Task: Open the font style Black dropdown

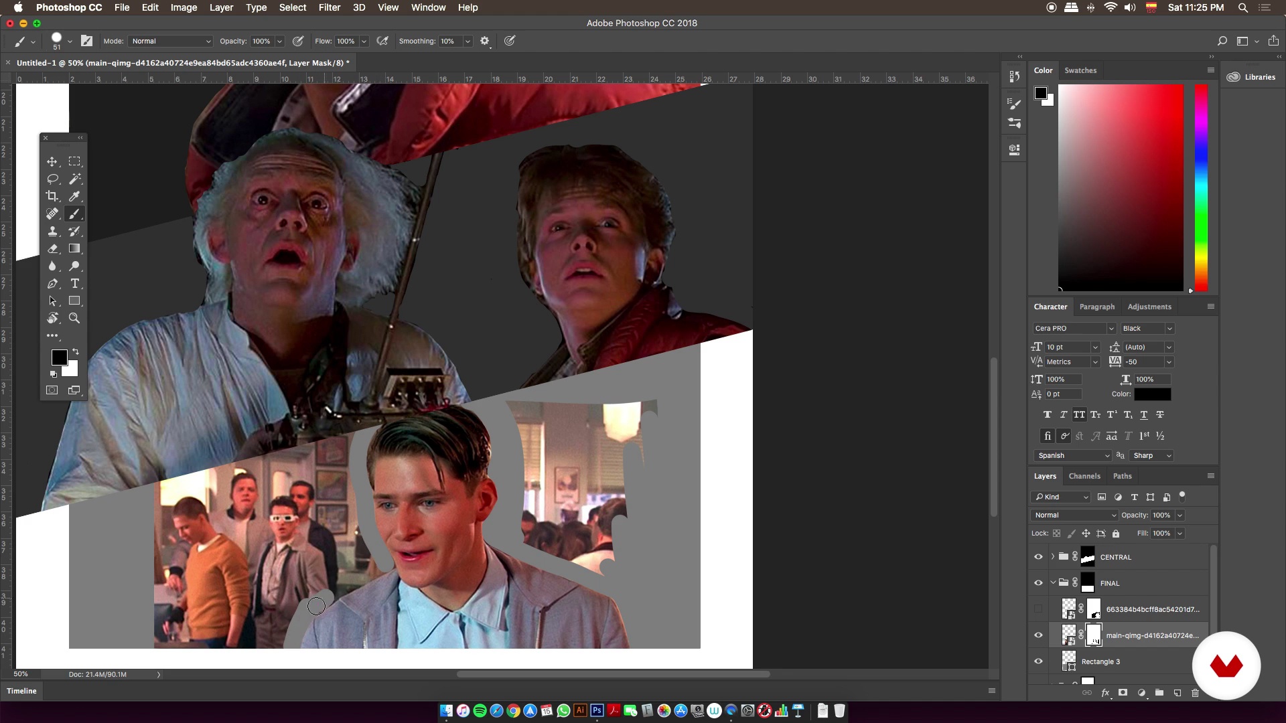Action: tap(1148, 328)
